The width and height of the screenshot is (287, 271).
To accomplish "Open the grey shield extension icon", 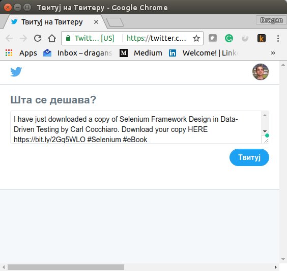I will click(213, 38).
